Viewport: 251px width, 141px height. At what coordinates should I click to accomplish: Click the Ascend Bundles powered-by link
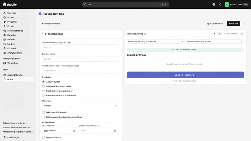coord(189,81)
